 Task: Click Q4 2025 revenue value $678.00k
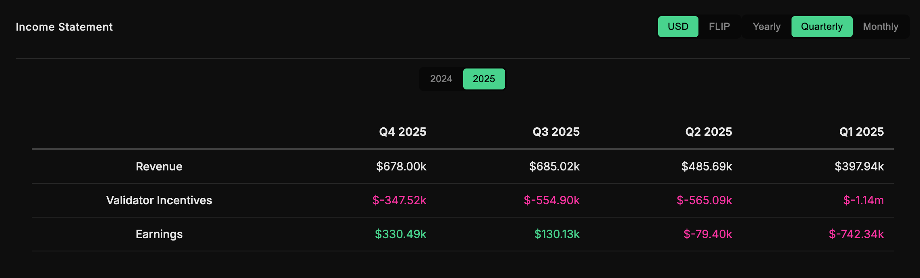(401, 166)
